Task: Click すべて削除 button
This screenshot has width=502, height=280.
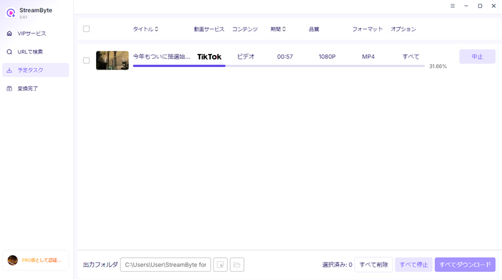Action: [x=373, y=265]
